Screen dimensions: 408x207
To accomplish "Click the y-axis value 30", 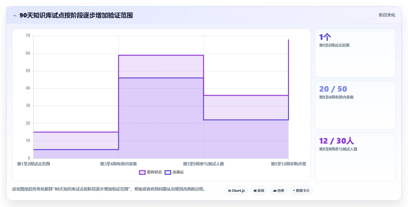I will point(28,106).
